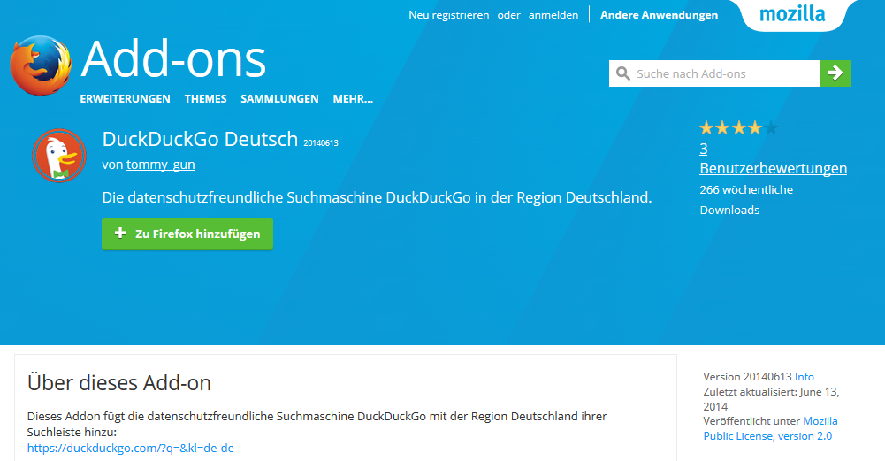Click the Firefox logo icon
The width and height of the screenshot is (885, 461).
41,65
